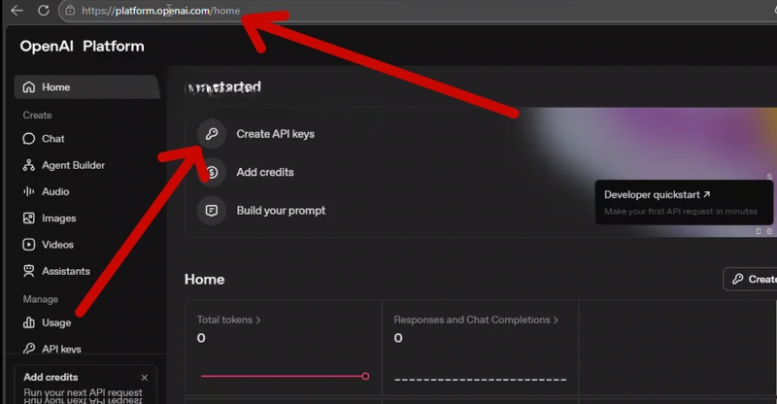The height and width of the screenshot is (404, 777).
Task: Click the Home dashboard heading
Action: pyautogui.click(x=204, y=280)
